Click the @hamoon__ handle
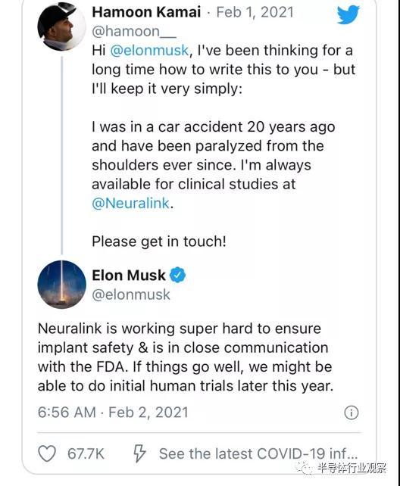The height and width of the screenshot is (486, 400). coord(134,31)
